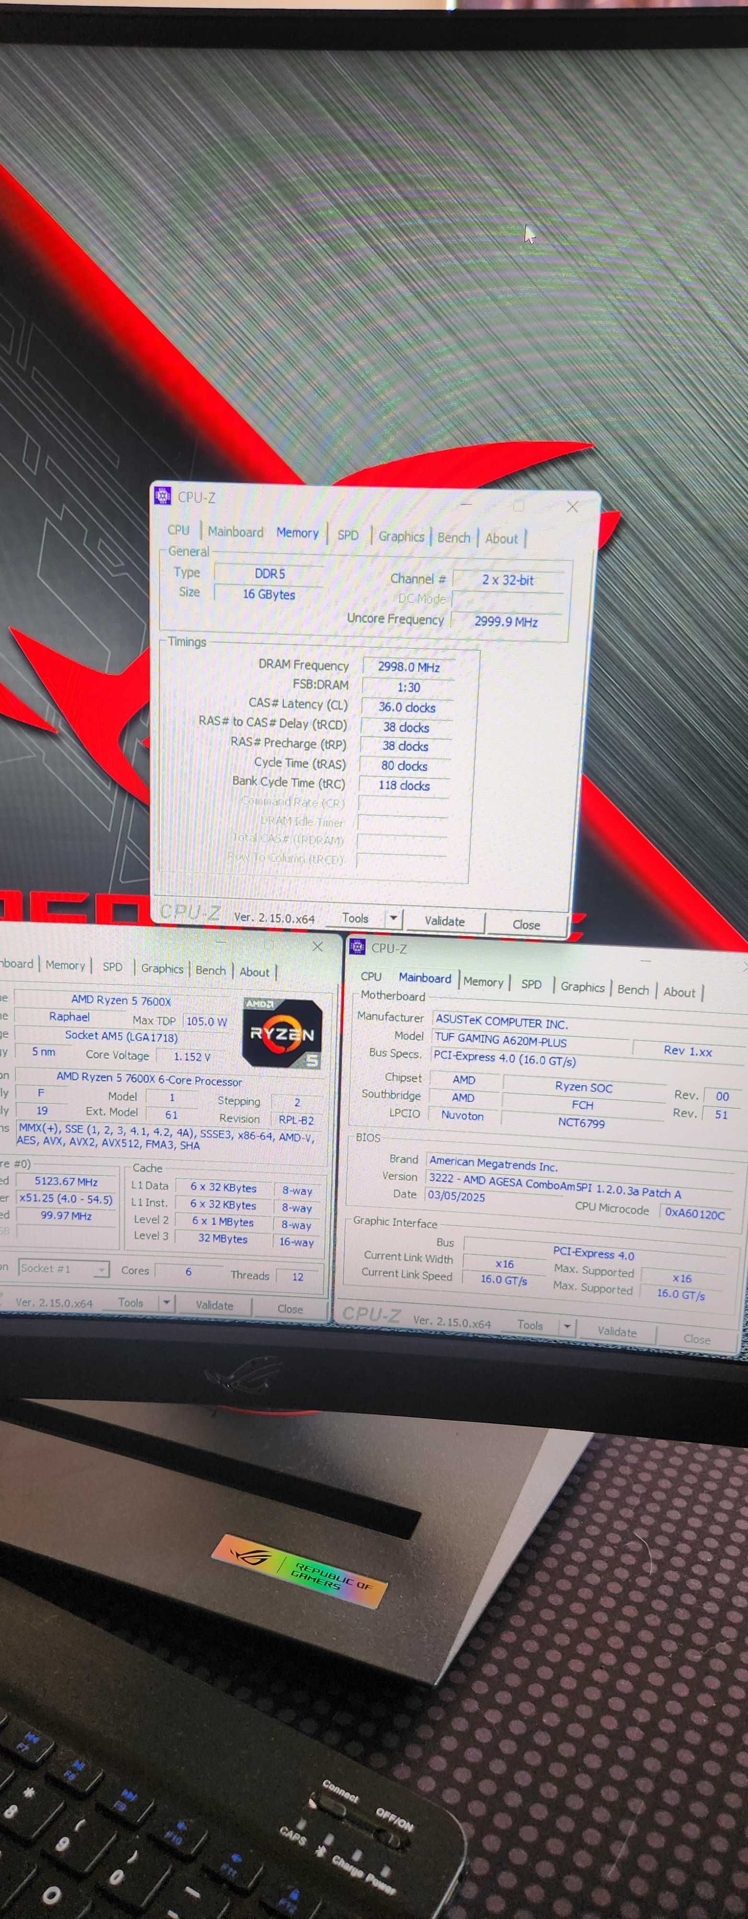Click the Uncore Frequency 2999.9 MHz value
The image size is (748, 1919).
pyautogui.click(x=506, y=621)
